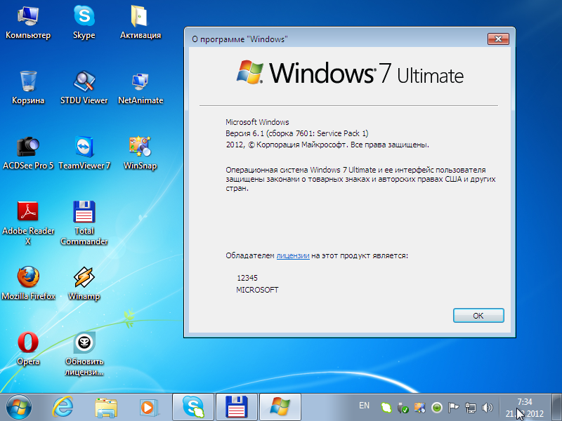Click the 2012 copyright line
Image resolution: width=562 pixels, height=421 pixels.
coord(327,145)
